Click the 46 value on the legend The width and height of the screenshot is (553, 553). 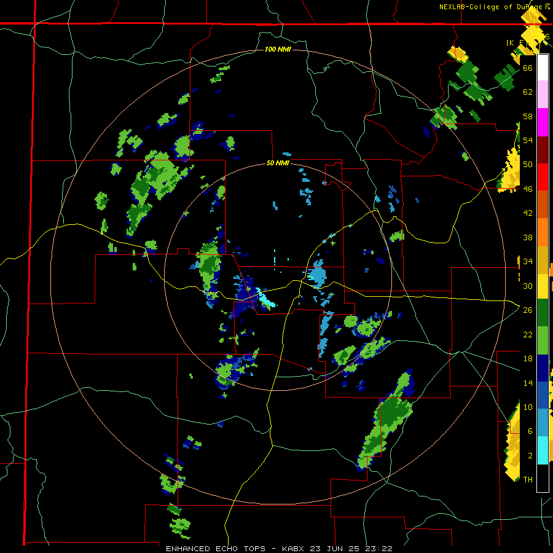pyautogui.click(x=528, y=189)
